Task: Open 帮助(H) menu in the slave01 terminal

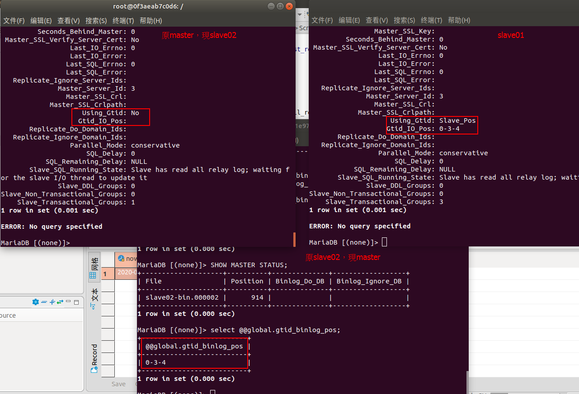Action: [x=459, y=20]
